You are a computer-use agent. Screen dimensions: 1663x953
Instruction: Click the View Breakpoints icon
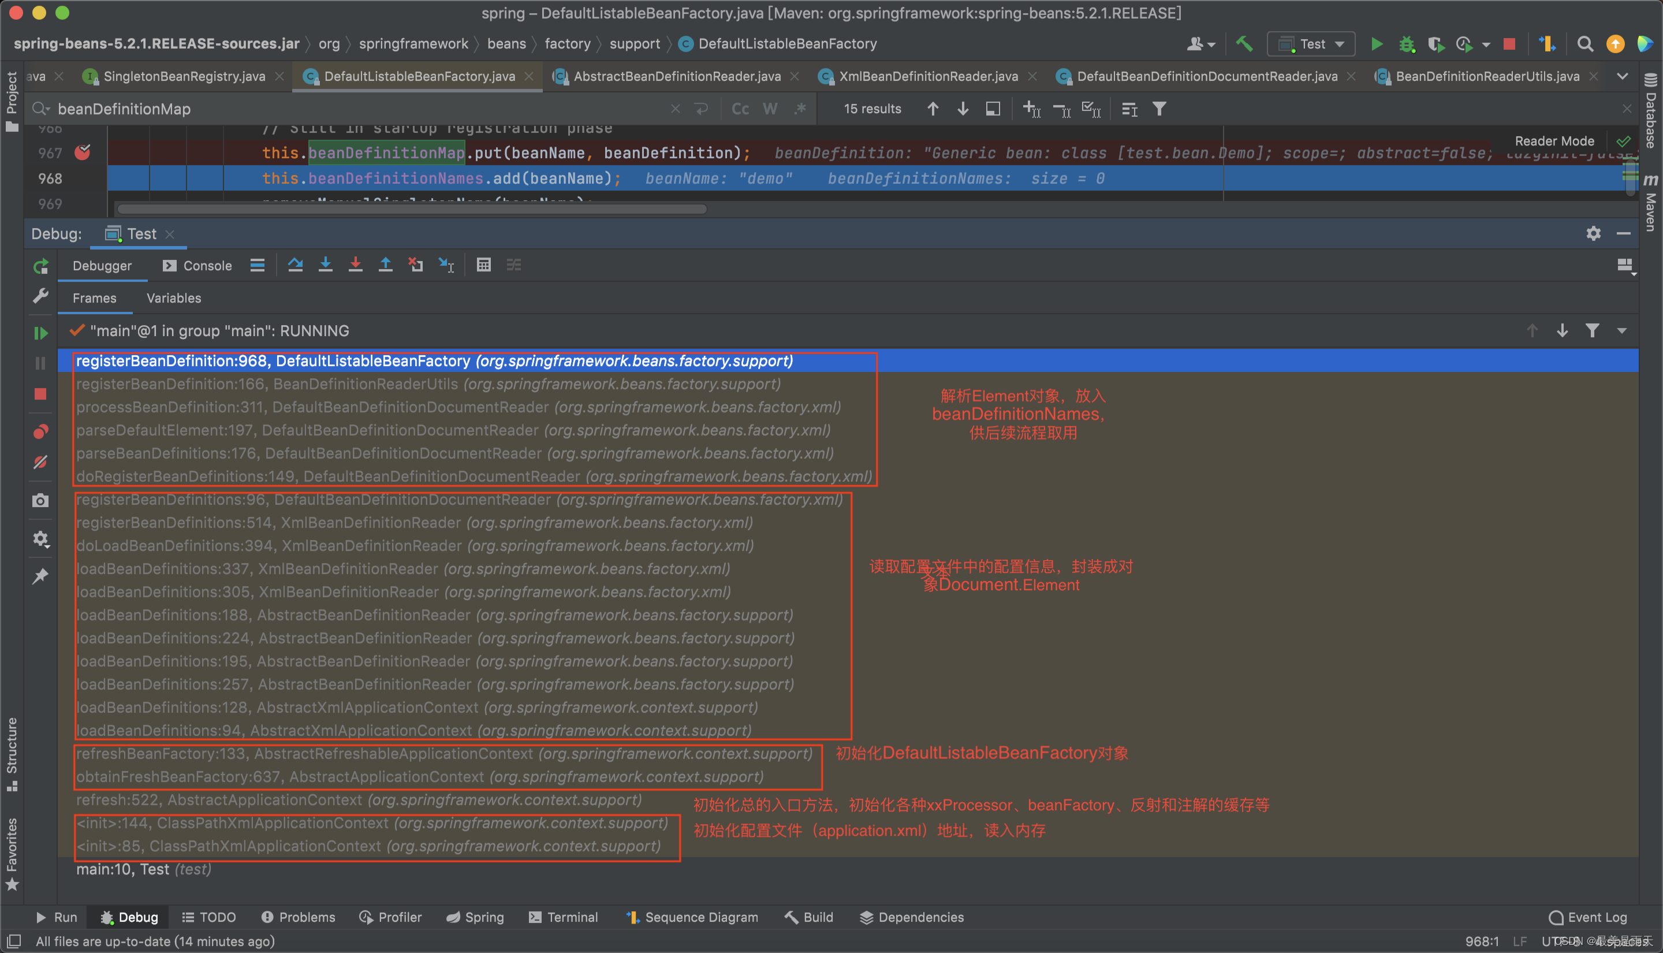[40, 432]
